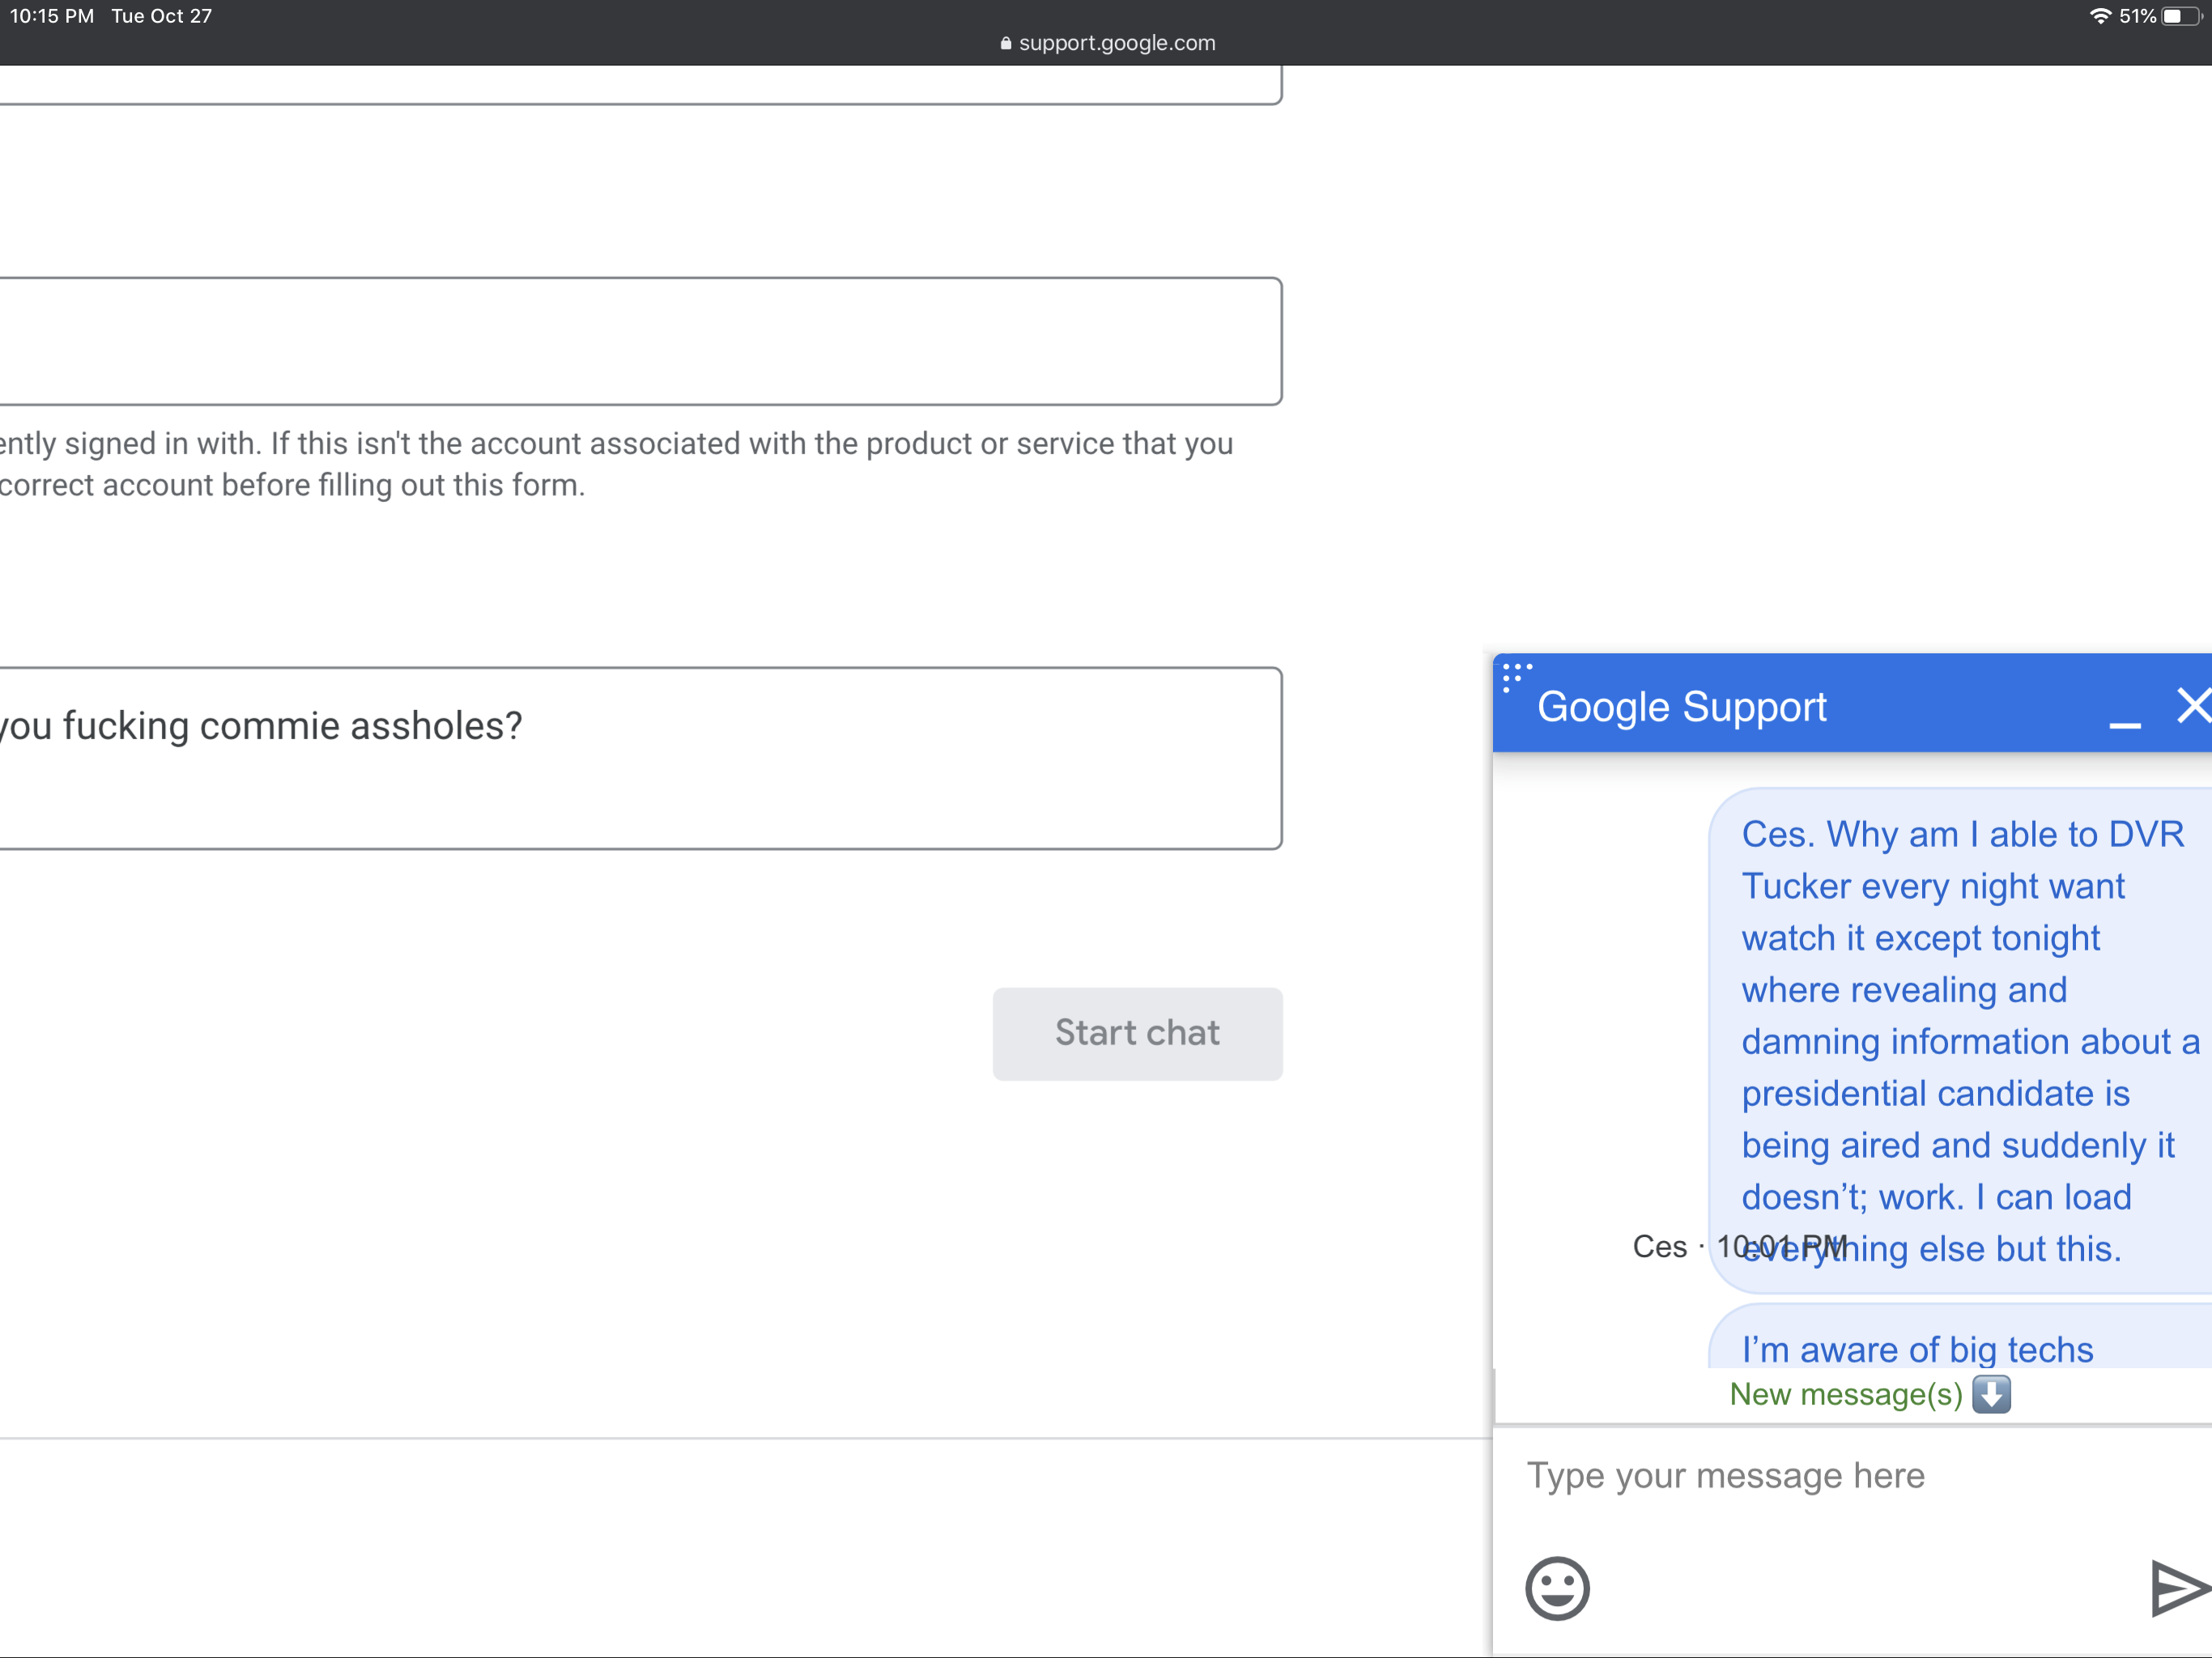Tap the 'Tue Oct 27' date in status bar
The image size is (2212, 1658).
pos(162,16)
